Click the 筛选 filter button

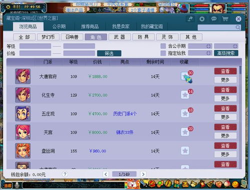[109, 53]
